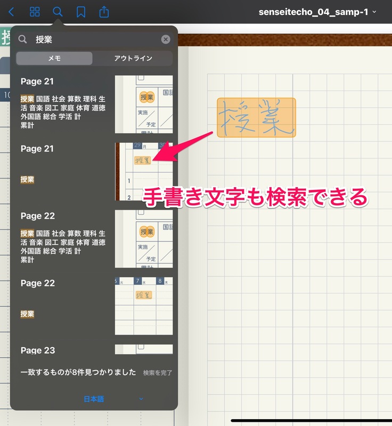This screenshot has width=392, height=426.
Task: Switch to the アウトライン tab
Action: [x=133, y=58]
